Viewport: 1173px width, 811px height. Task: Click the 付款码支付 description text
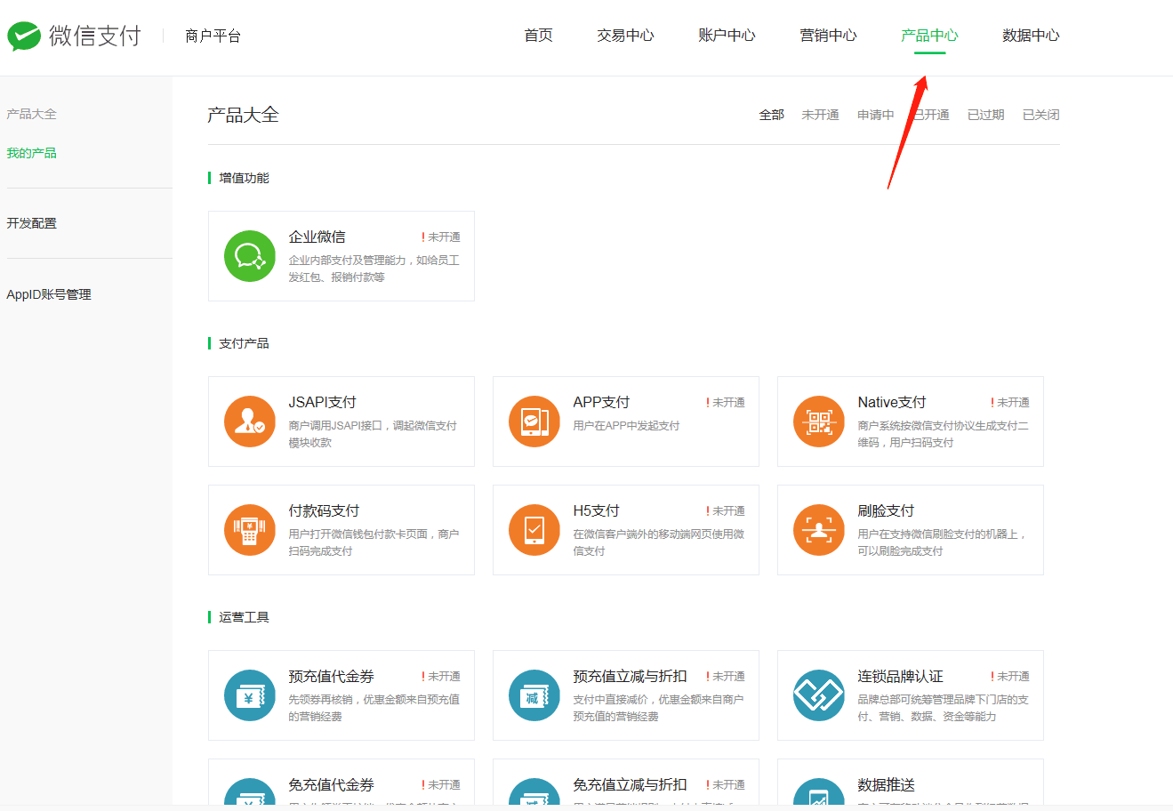374,542
